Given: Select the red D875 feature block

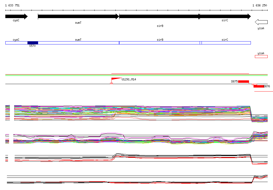Looking at the screenshot, I should pyautogui.click(x=243, y=81).
